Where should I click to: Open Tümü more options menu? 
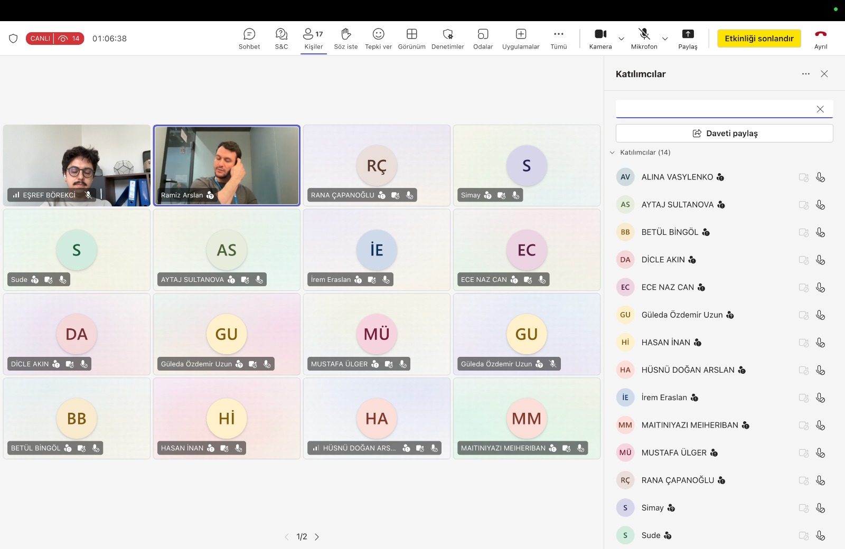pos(559,39)
